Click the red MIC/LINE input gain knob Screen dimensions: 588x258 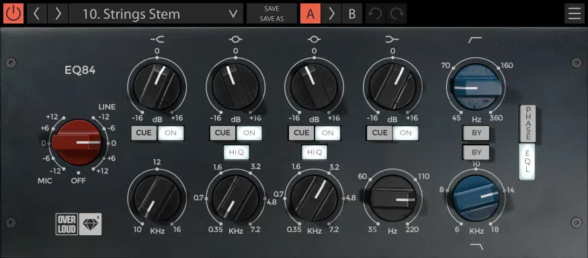[78, 143]
